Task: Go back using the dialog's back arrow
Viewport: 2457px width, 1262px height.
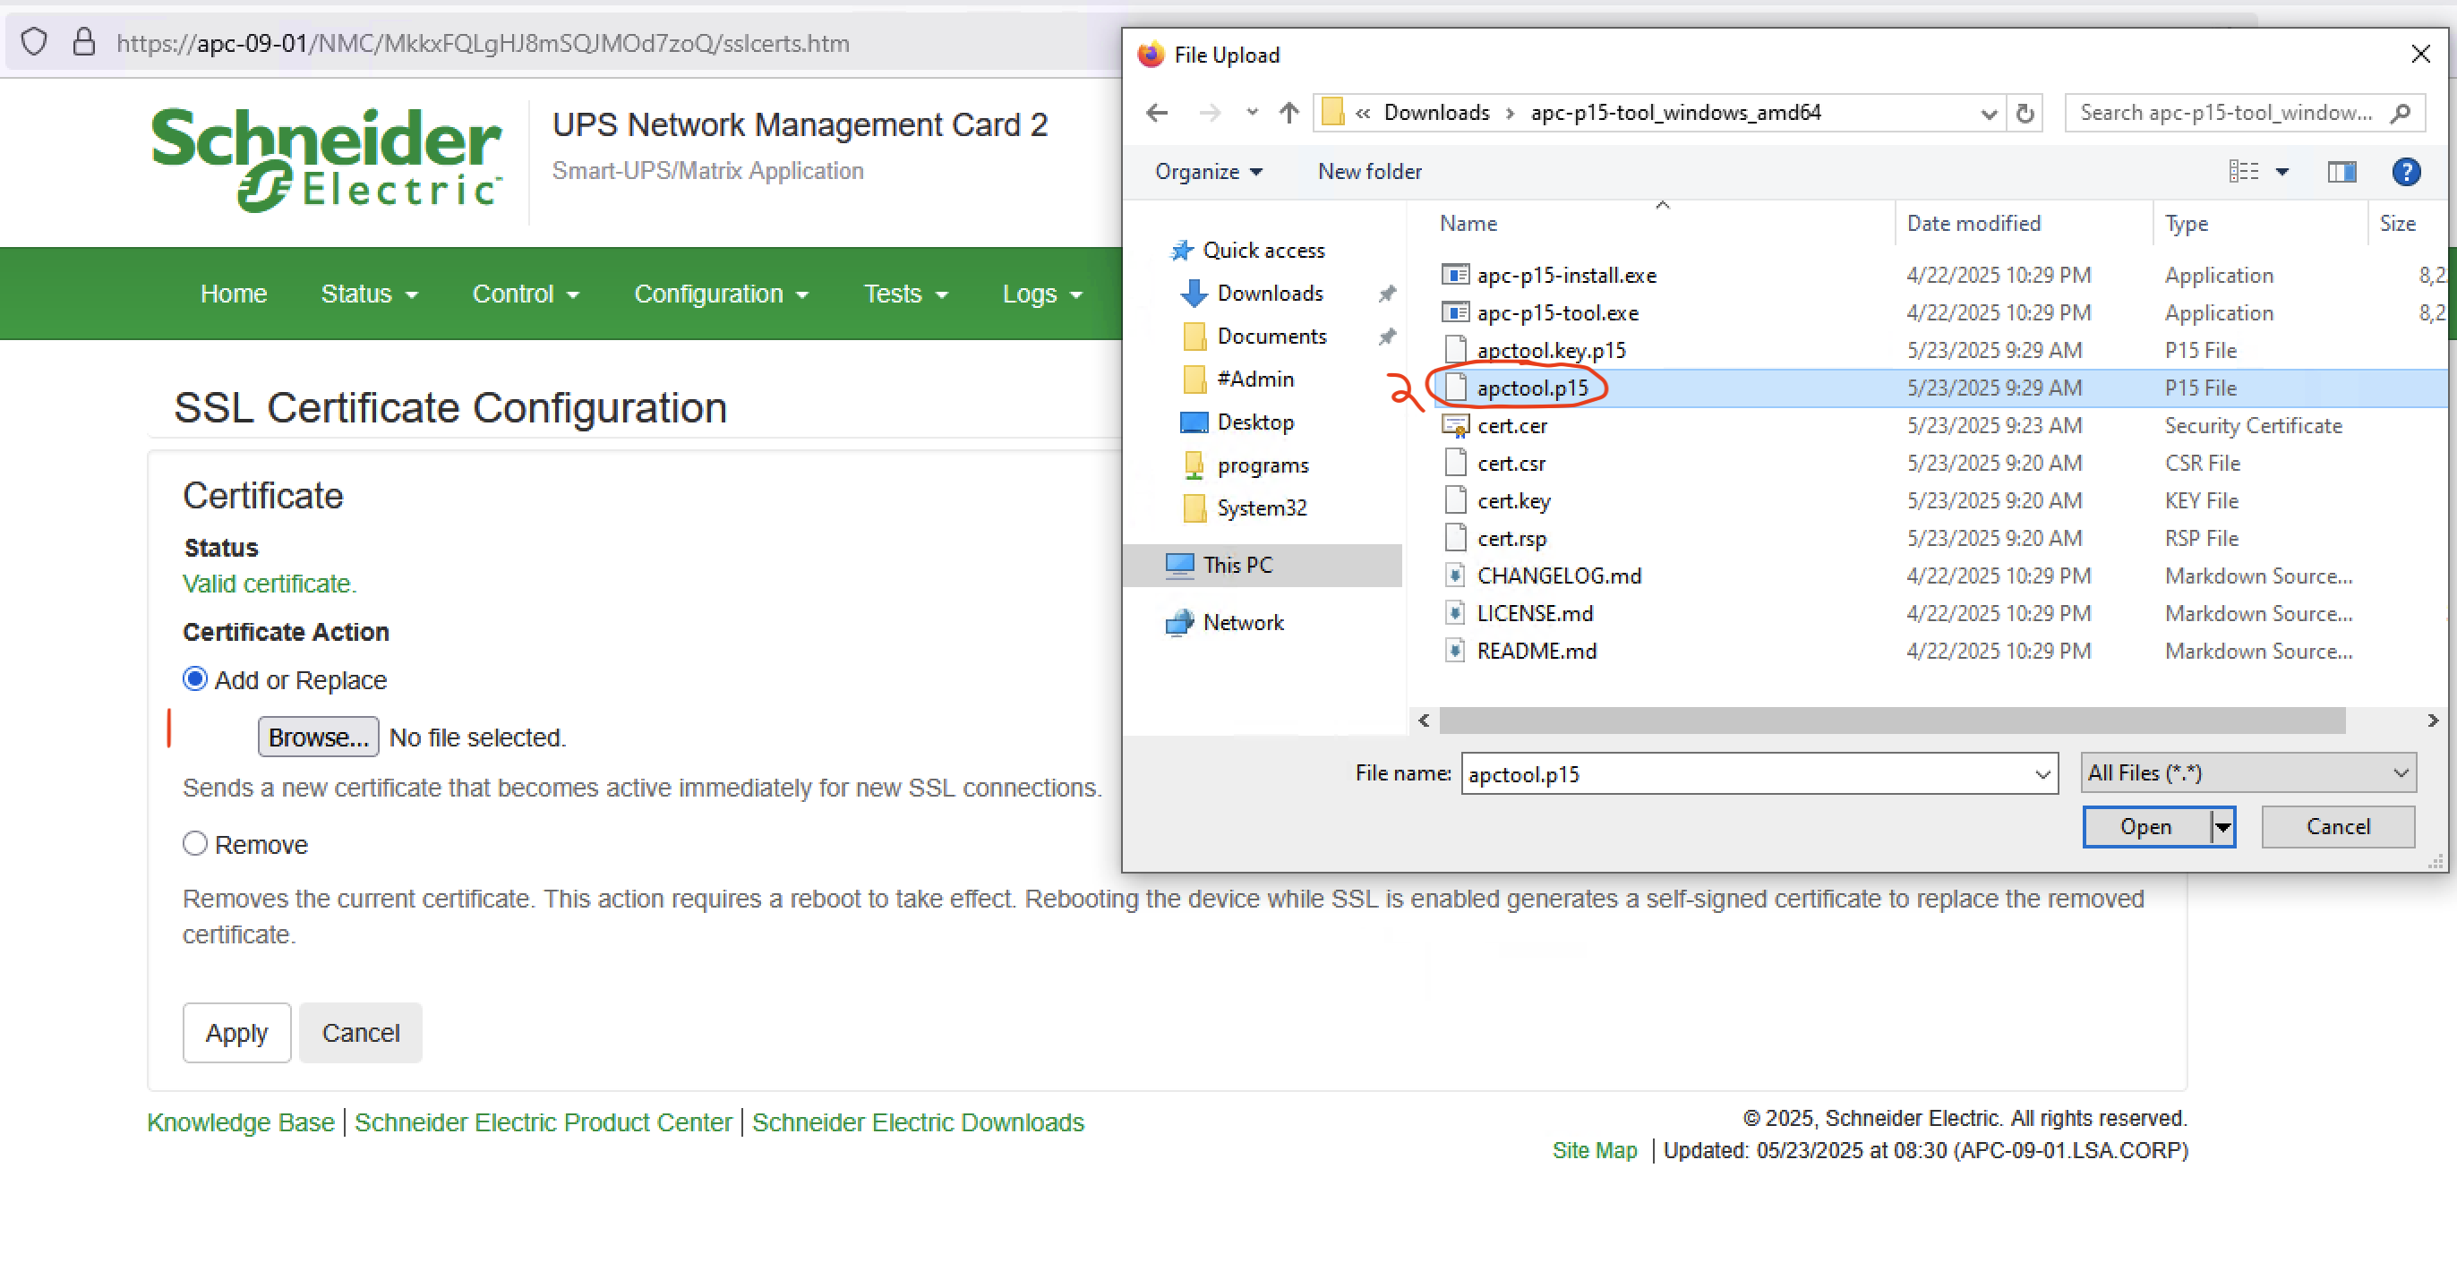Action: tap(1156, 114)
